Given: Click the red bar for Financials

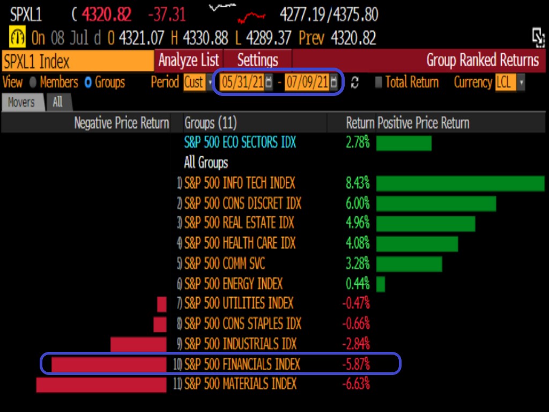Looking at the screenshot, I should 109,365.
